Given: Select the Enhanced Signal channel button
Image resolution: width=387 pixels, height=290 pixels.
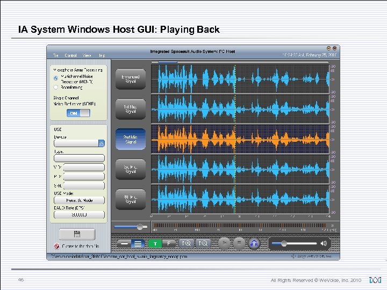Looking at the screenshot, I should tap(131, 79).
